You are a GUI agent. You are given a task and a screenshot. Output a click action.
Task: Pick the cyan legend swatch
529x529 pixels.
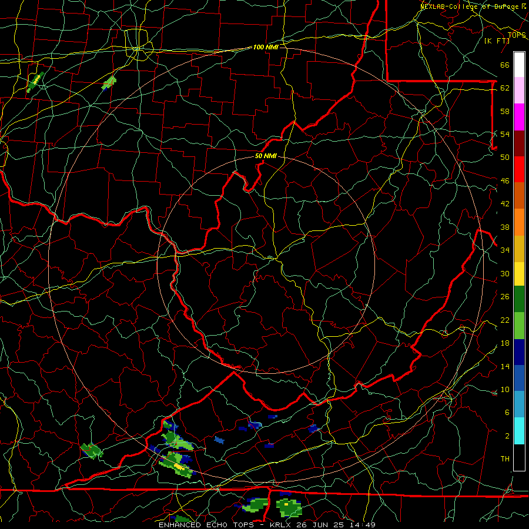519,431
